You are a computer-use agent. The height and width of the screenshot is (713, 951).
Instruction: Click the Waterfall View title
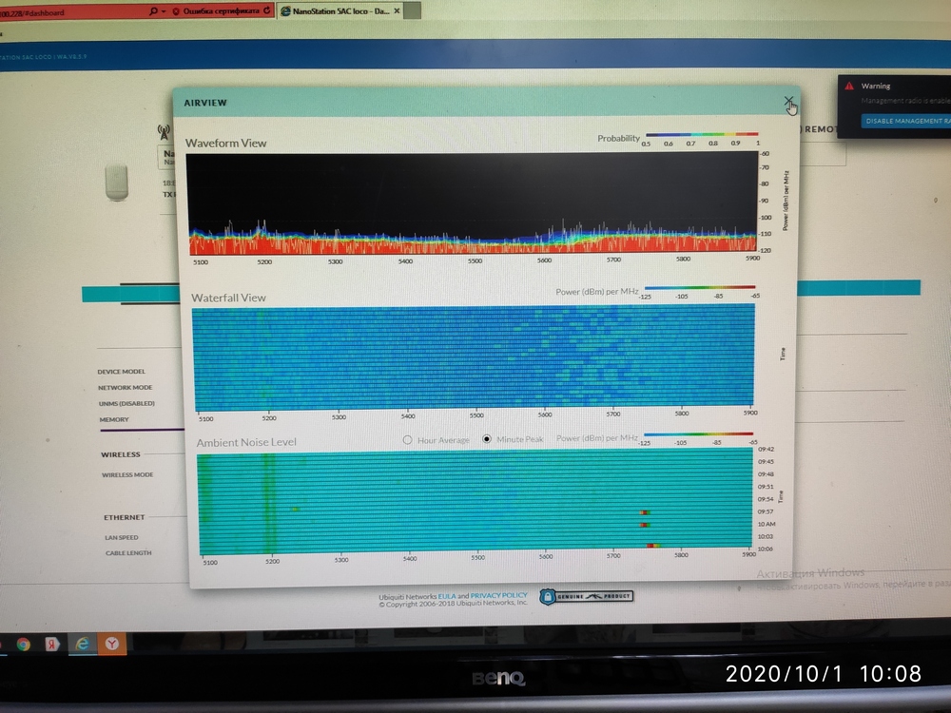pyautogui.click(x=228, y=298)
